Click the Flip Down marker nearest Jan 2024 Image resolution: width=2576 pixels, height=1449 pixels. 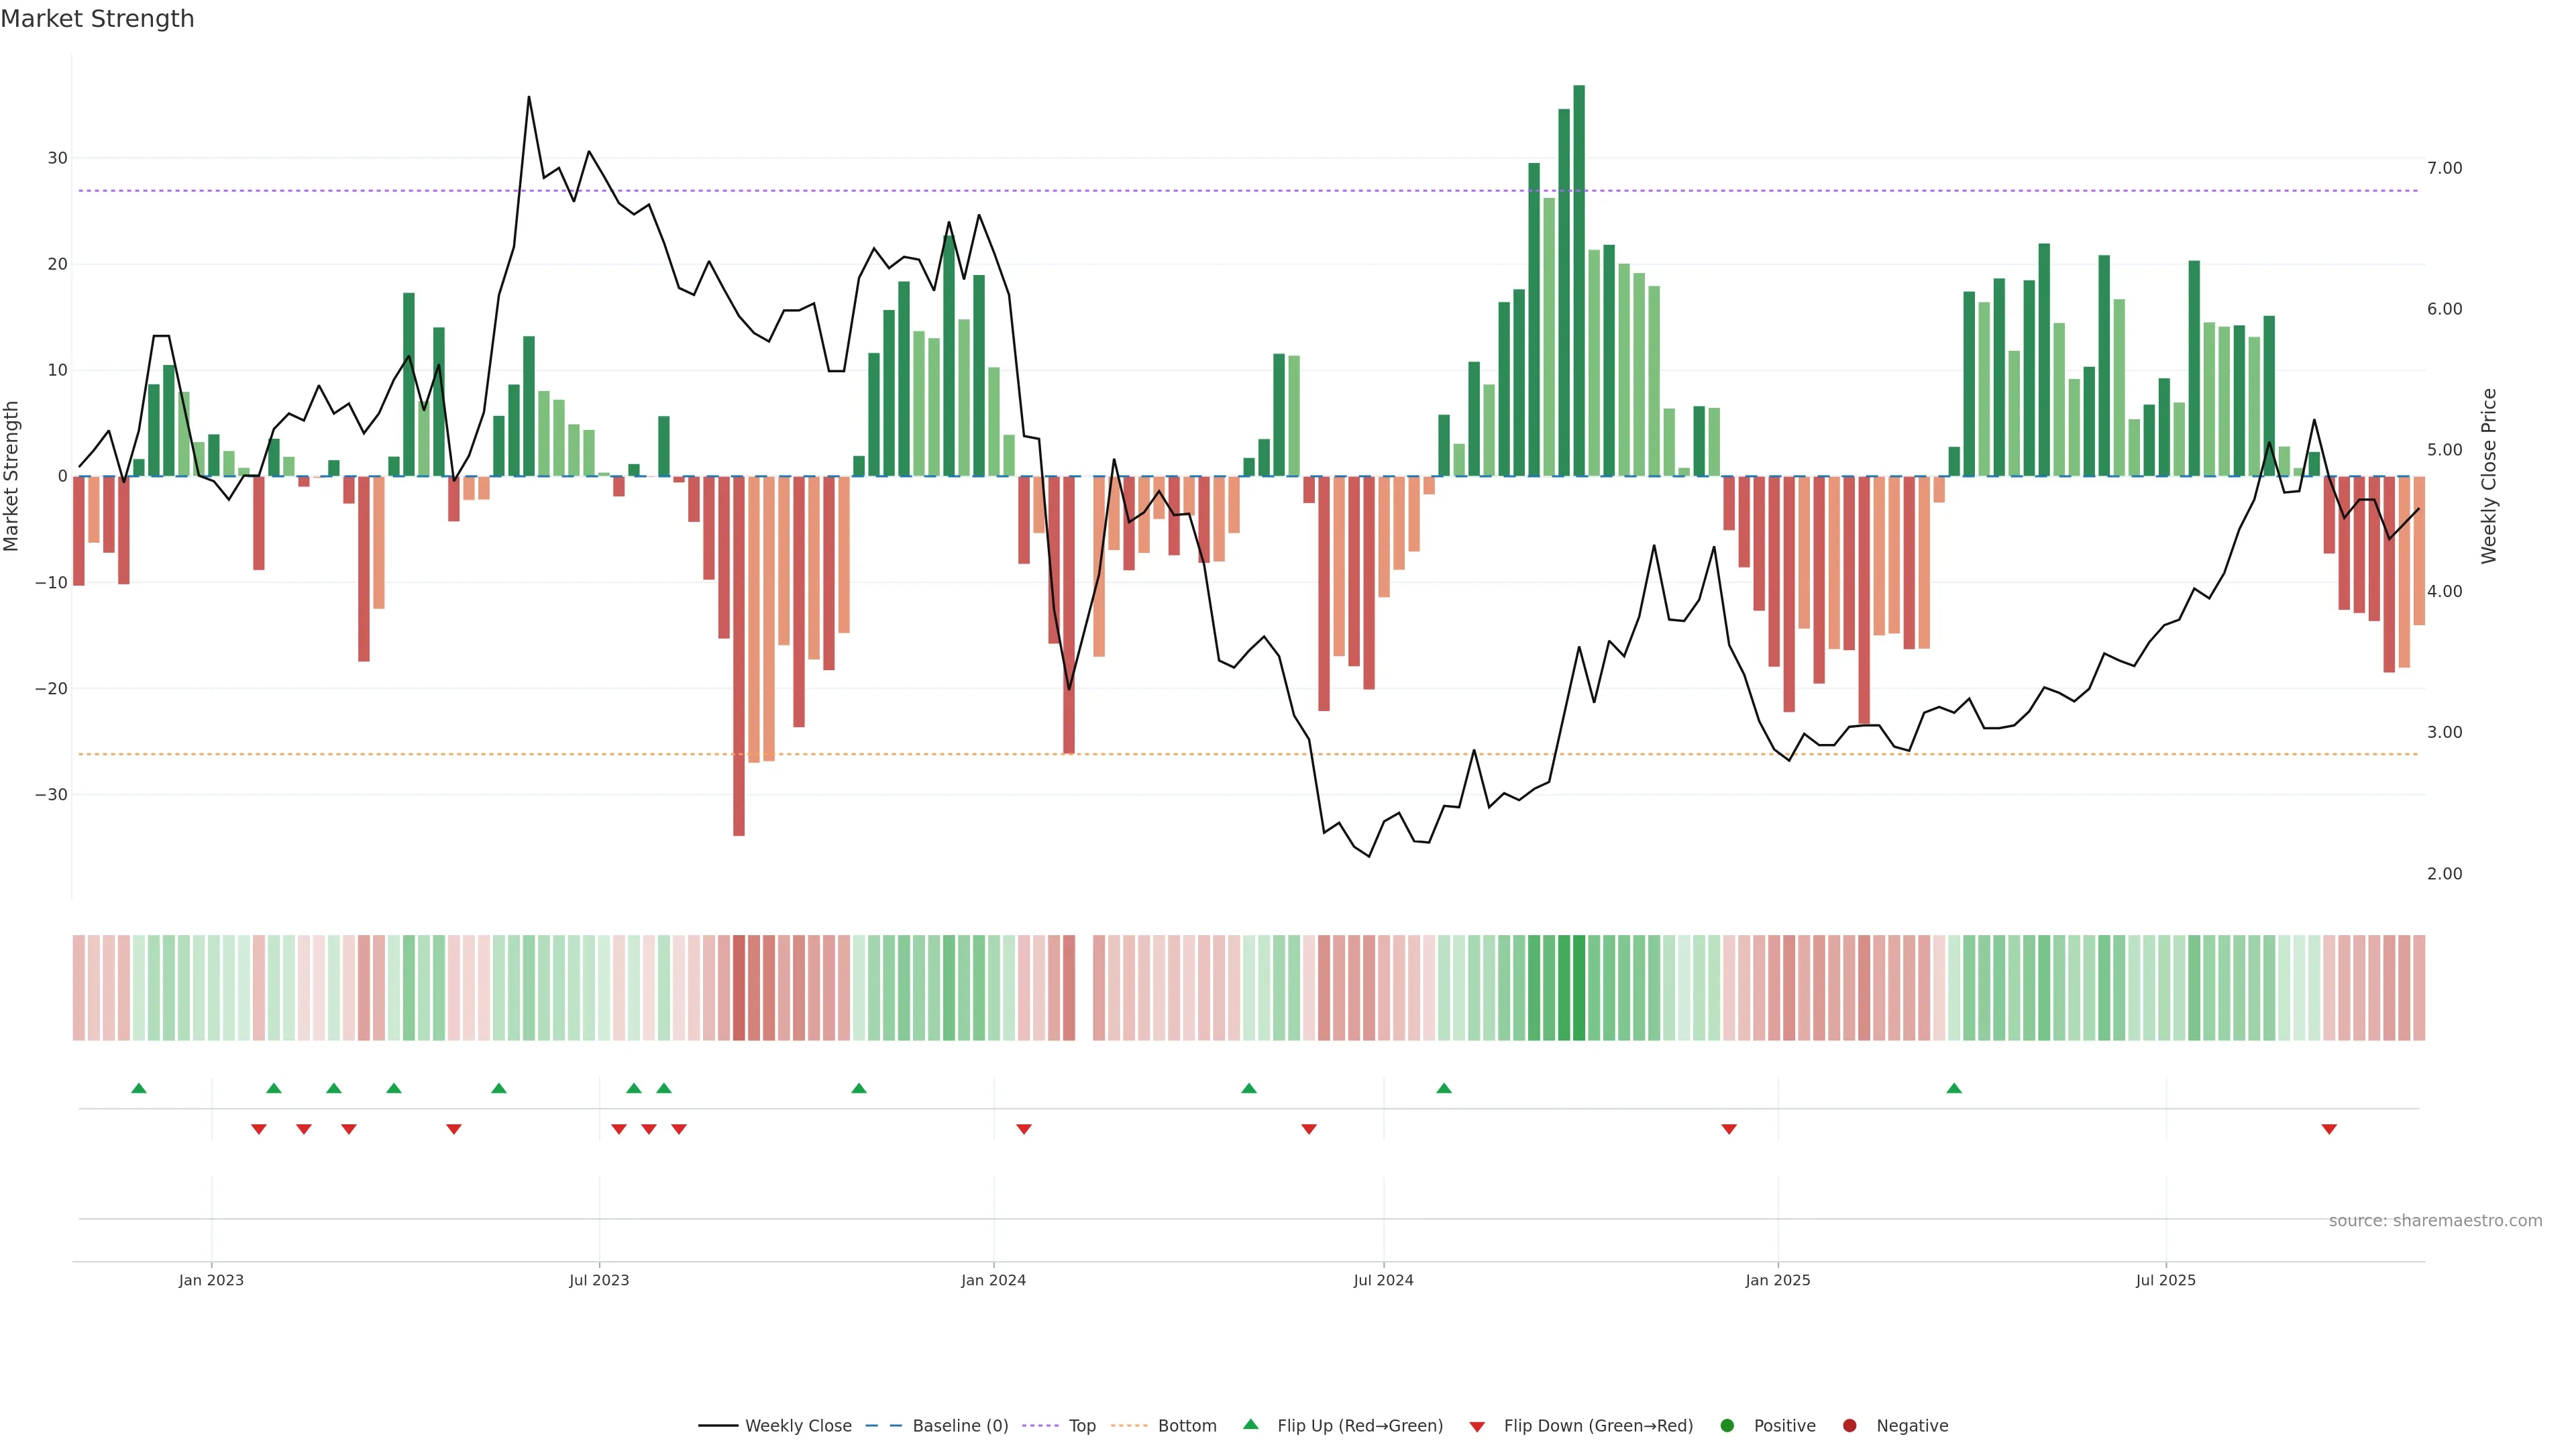click(x=1024, y=1129)
